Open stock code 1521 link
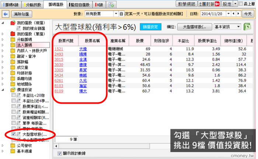 click(59, 49)
